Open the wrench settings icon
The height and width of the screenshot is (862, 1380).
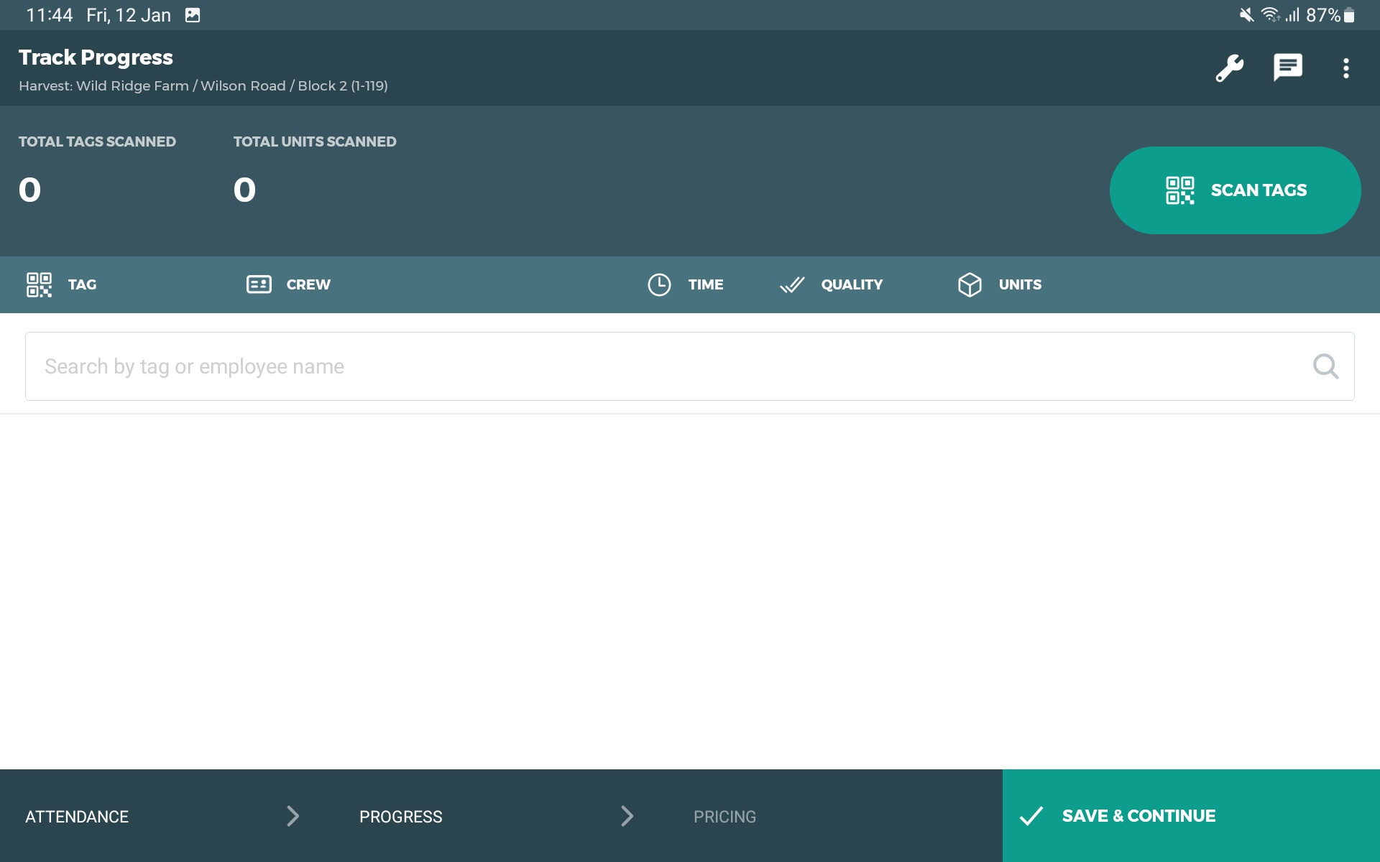pyautogui.click(x=1229, y=68)
